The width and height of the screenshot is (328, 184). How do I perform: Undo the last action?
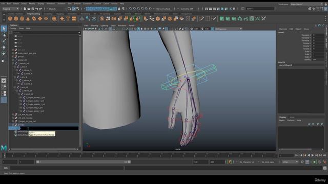click(36, 9)
